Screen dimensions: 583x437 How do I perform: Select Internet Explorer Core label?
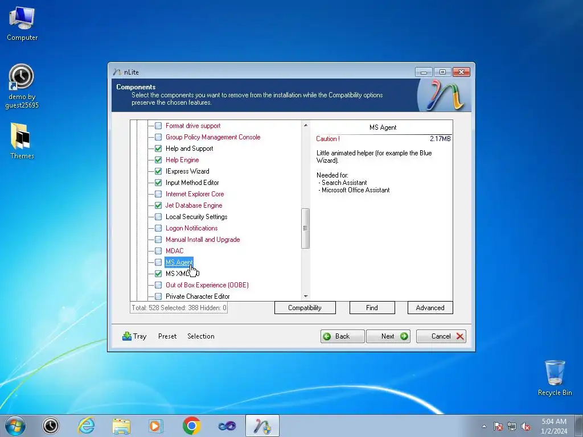[x=195, y=194]
